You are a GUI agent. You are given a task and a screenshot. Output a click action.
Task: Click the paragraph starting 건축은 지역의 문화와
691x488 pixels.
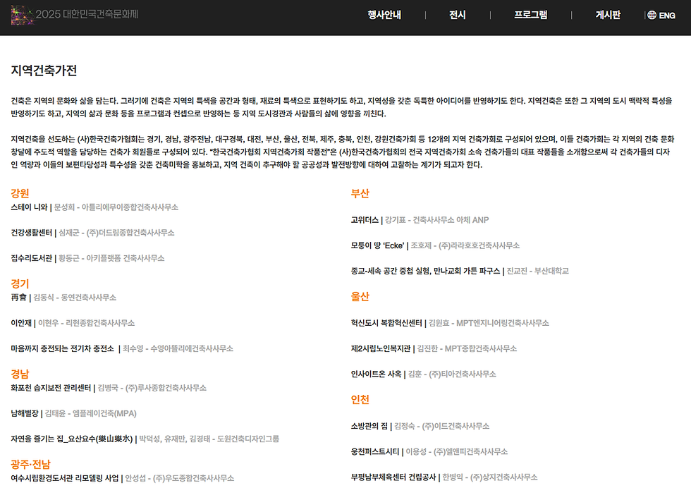341,107
